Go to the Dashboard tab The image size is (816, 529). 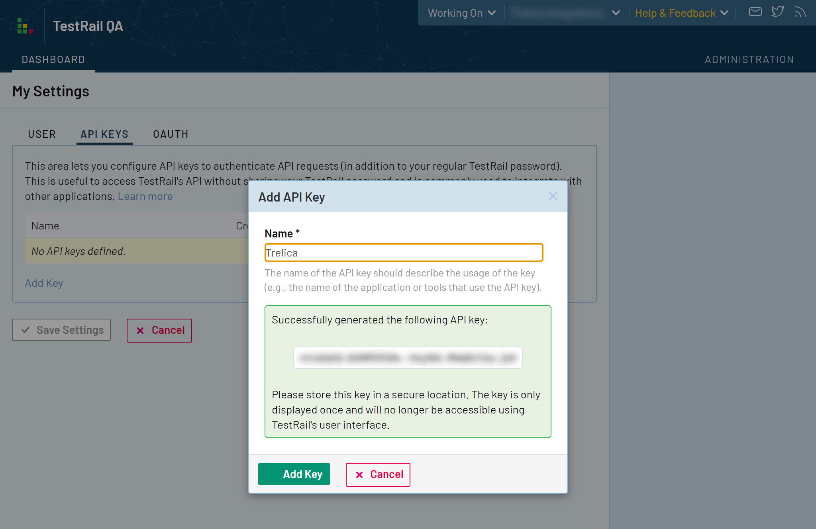click(53, 59)
